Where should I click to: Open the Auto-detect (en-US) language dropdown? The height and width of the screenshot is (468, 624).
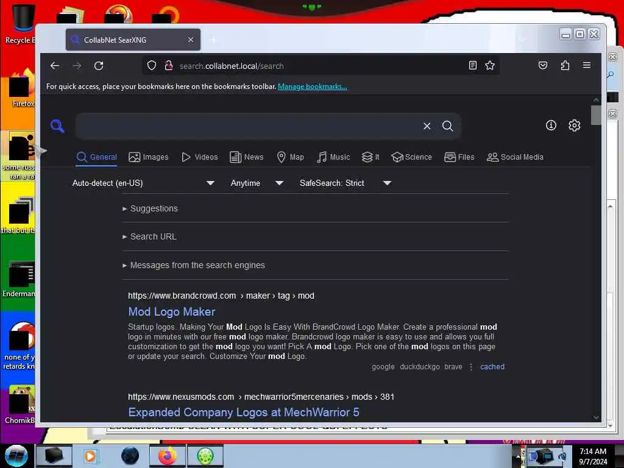click(x=143, y=183)
